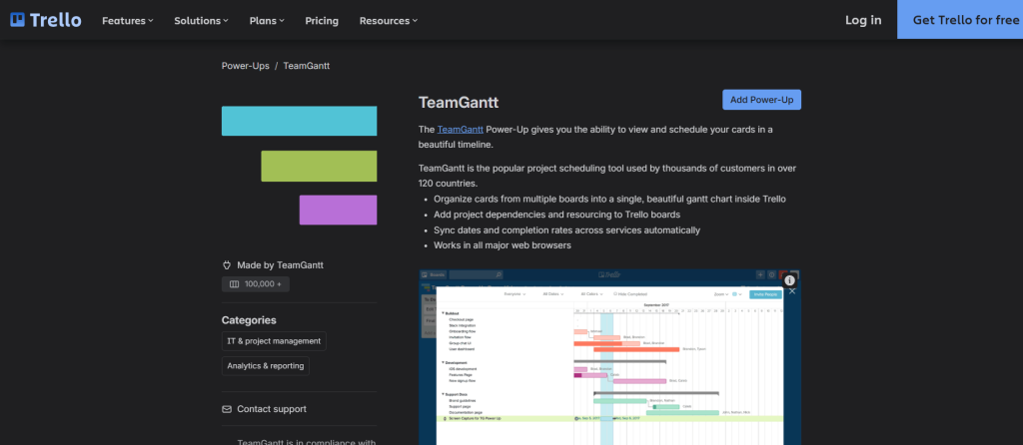
Task: Open the Solutions dropdown
Action: [x=201, y=20]
